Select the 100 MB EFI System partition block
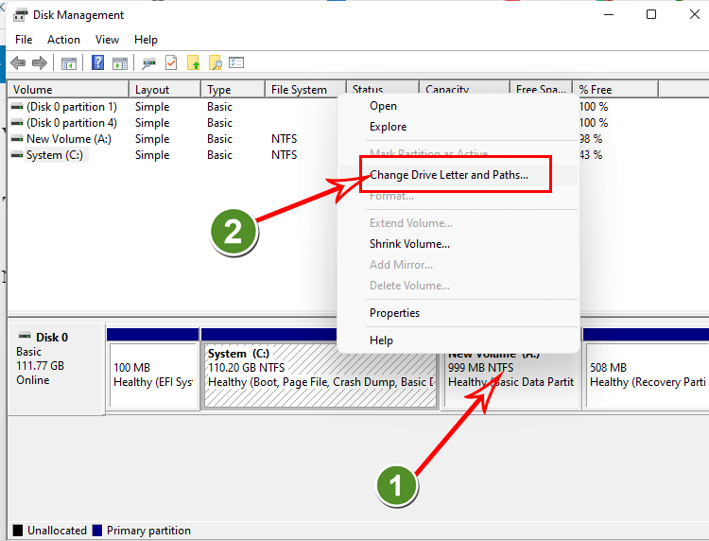This screenshot has width=709, height=541. point(154,376)
